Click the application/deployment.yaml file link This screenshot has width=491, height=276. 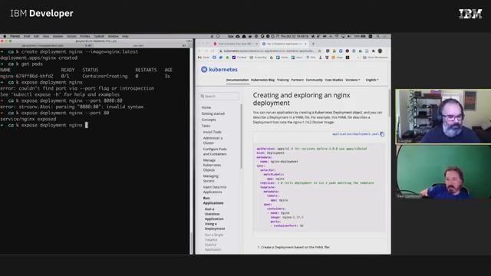[355, 134]
